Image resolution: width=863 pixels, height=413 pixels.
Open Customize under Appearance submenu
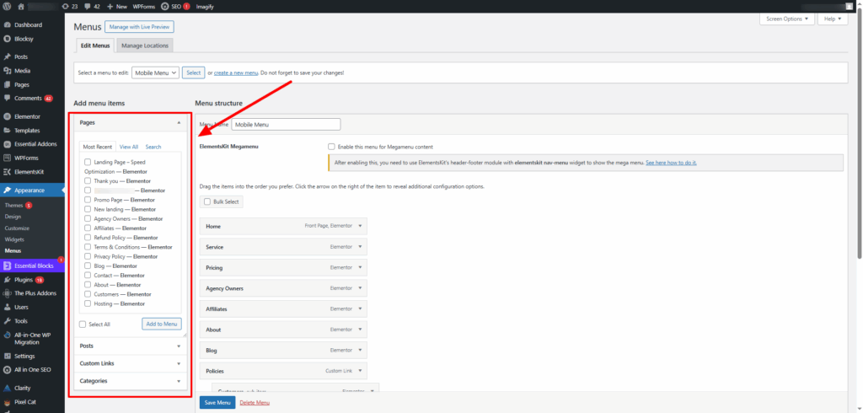[17, 228]
